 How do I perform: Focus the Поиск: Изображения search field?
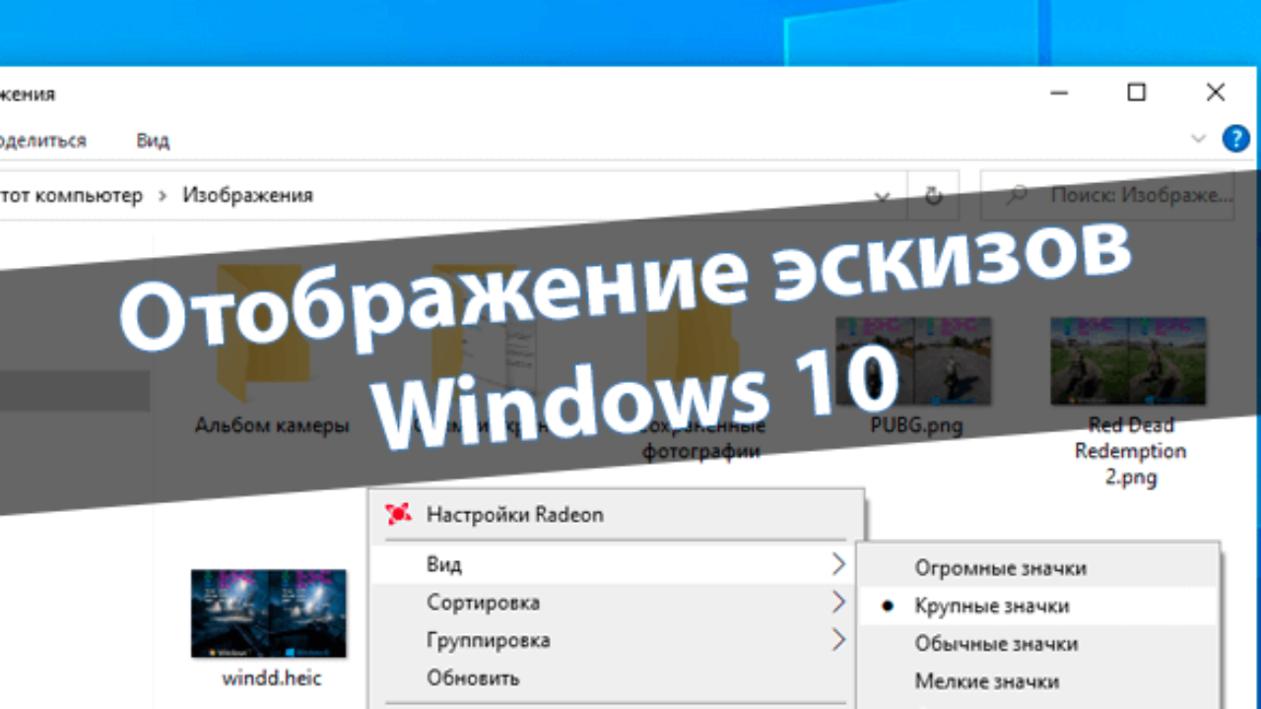[1107, 195]
